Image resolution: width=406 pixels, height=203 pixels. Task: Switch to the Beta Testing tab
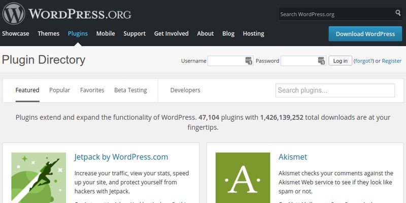click(130, 90)
